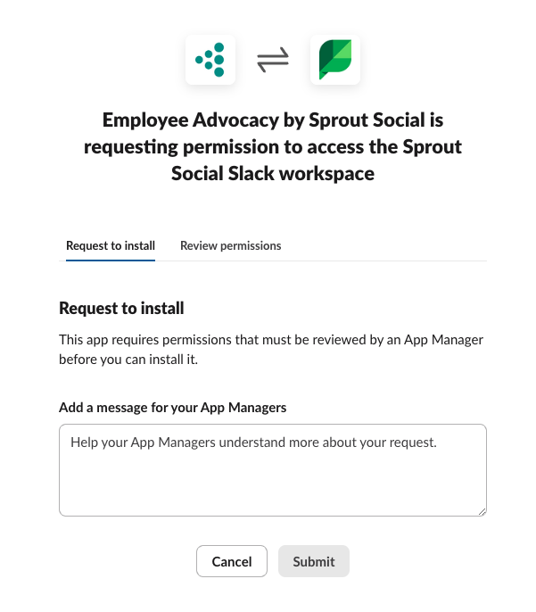536x612 pixels.
Task: Click the Employee Advocacy teal dots logo
Action: (x=210, y=60)
